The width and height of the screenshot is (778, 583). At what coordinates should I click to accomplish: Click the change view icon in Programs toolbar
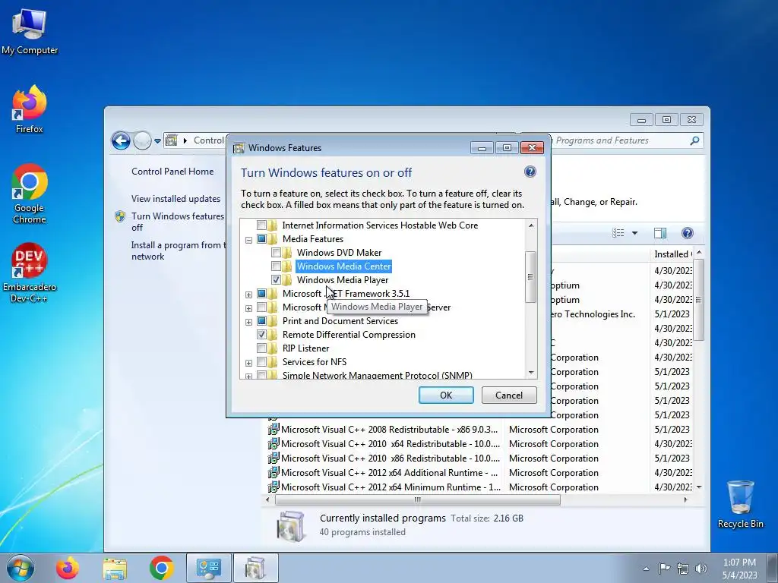(618, 233)
